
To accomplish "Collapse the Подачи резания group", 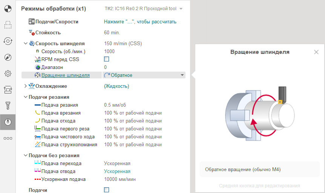I will point(26,97).
